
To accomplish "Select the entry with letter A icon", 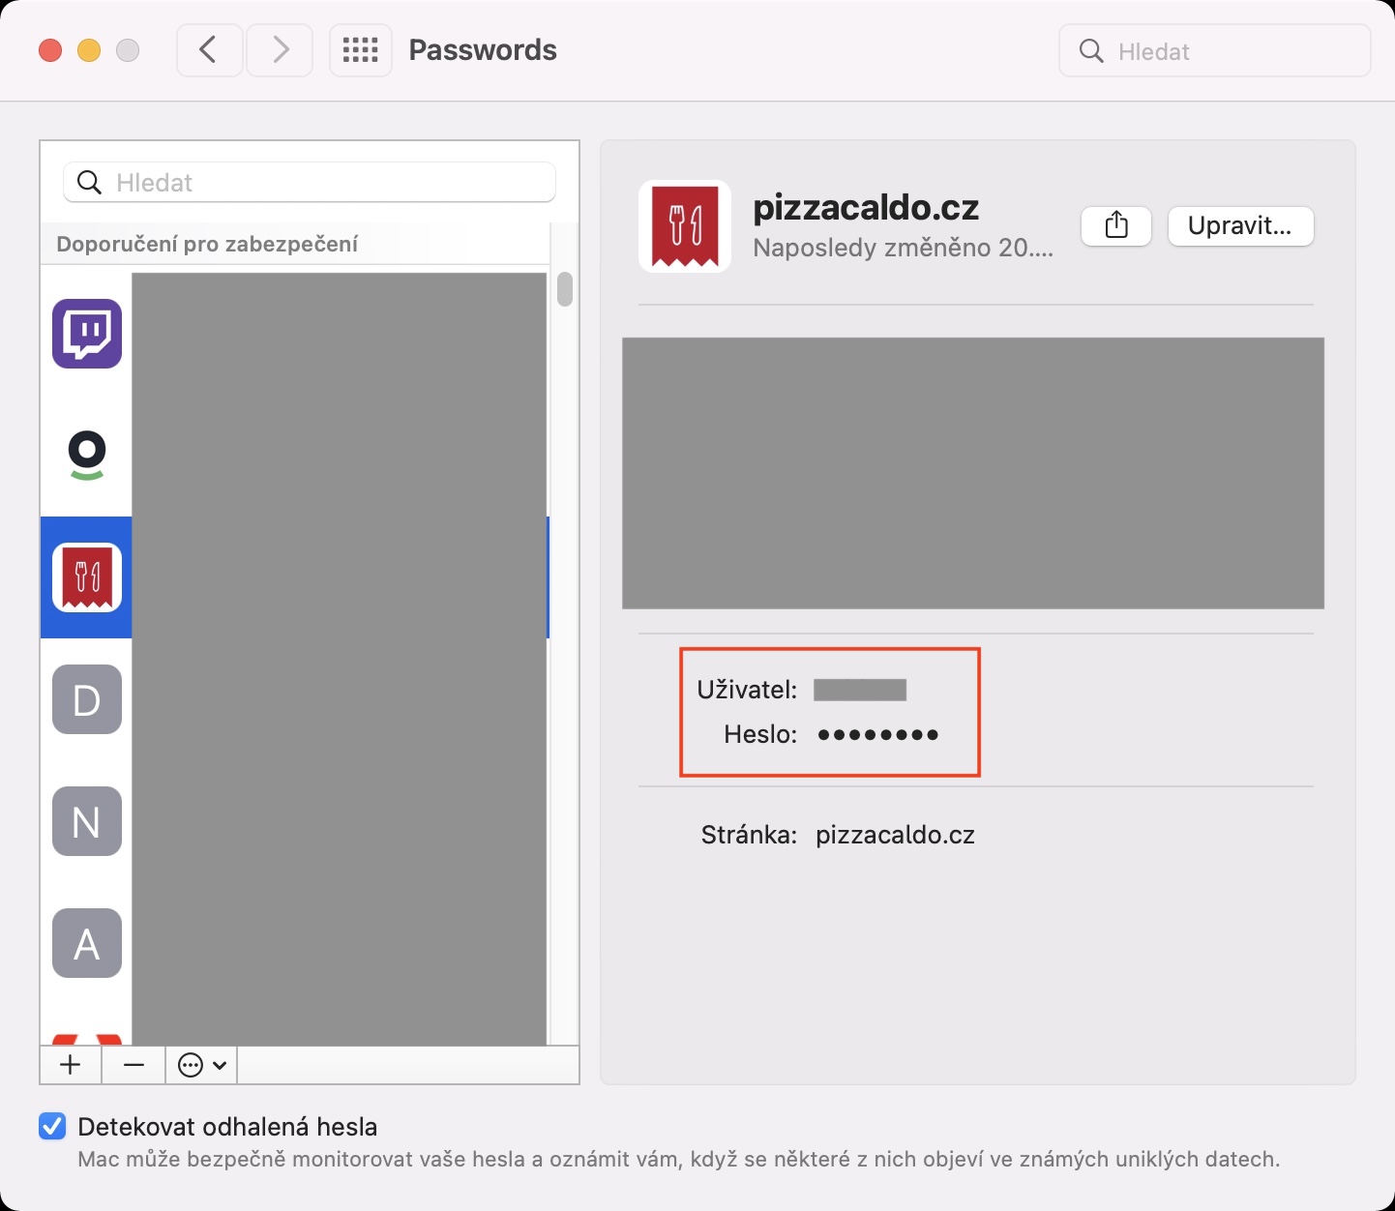I will [87, 943].
